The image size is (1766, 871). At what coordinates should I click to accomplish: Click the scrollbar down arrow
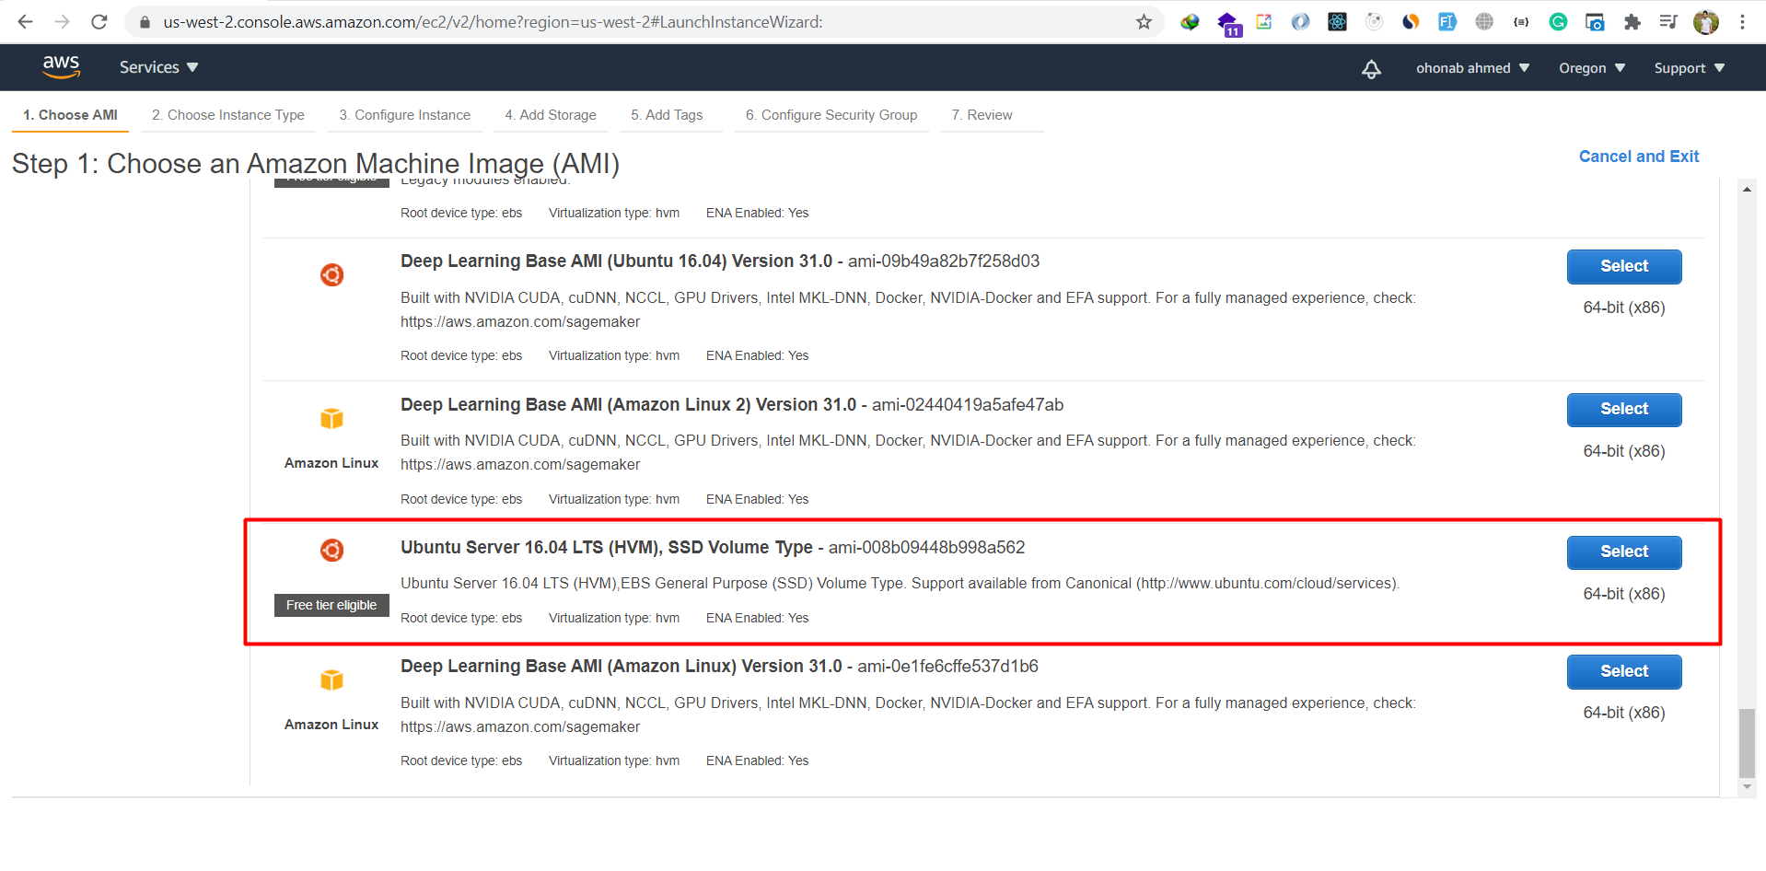pyautogui.click(x=1747, y=787)
